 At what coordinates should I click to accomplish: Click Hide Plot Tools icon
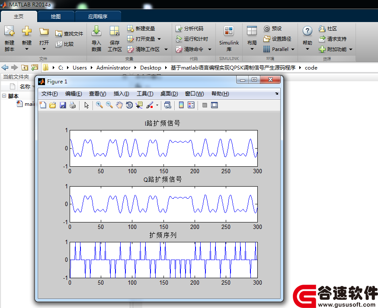click(205, 105)
